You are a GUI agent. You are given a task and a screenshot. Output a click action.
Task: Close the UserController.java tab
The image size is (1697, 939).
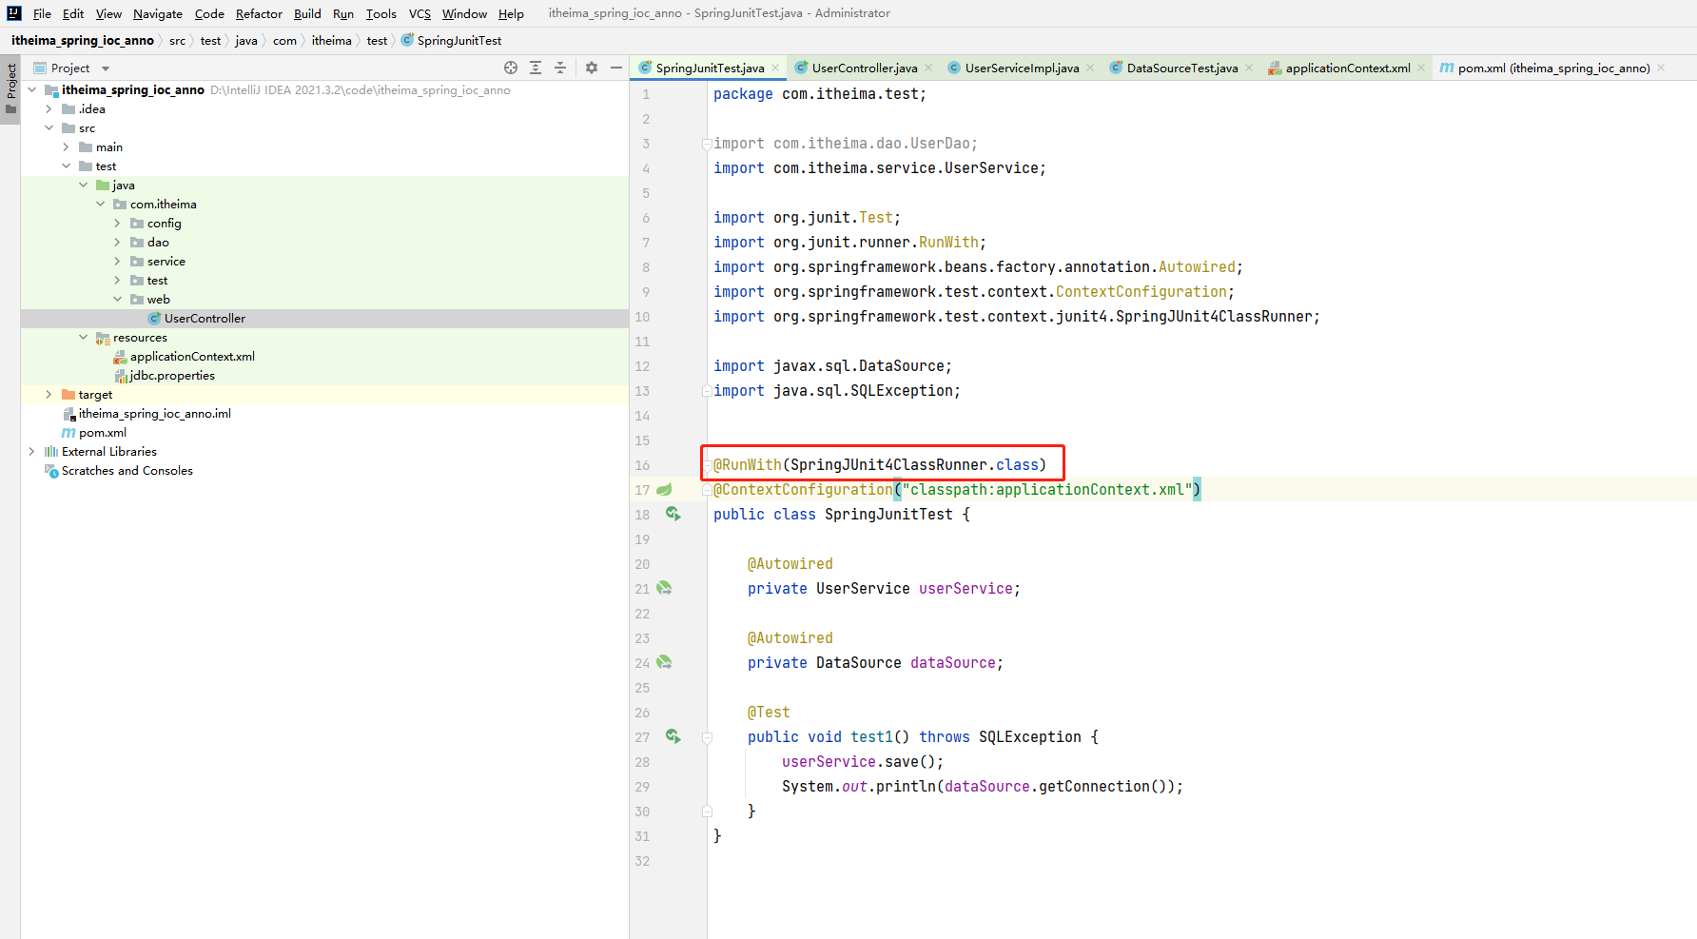[x=928, y=68]
